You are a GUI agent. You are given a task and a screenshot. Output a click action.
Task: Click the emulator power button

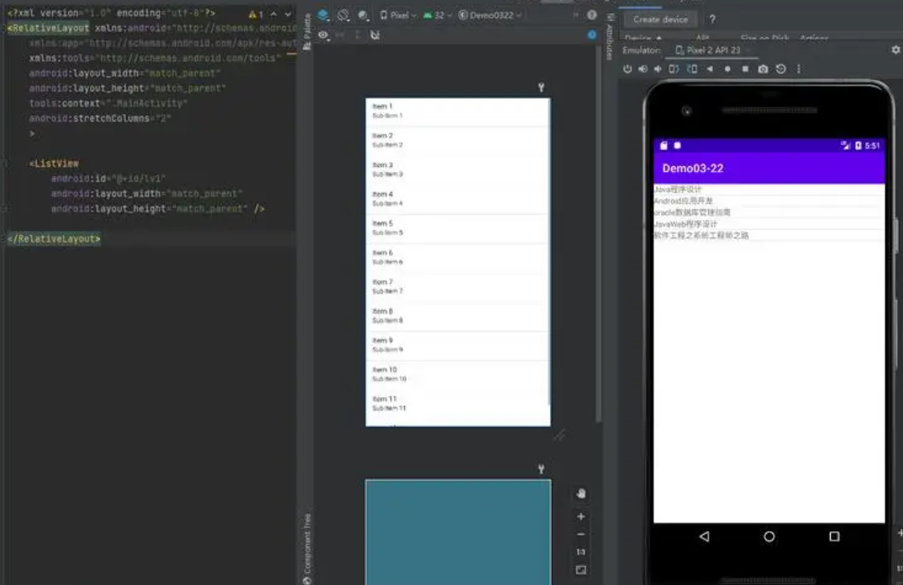pos(627,69)
